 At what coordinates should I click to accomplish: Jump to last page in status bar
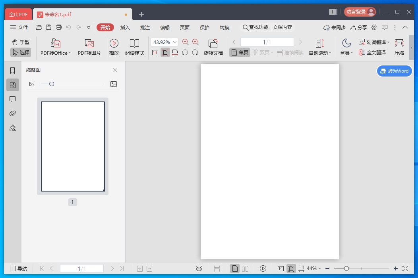point(122,268)
